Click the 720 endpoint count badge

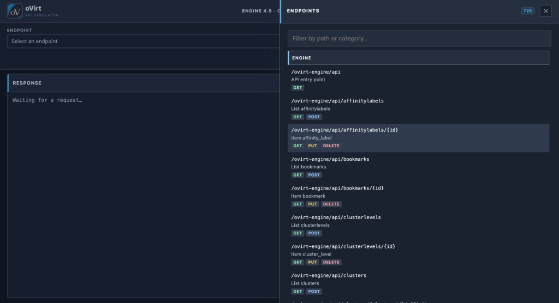click(527, 11)
